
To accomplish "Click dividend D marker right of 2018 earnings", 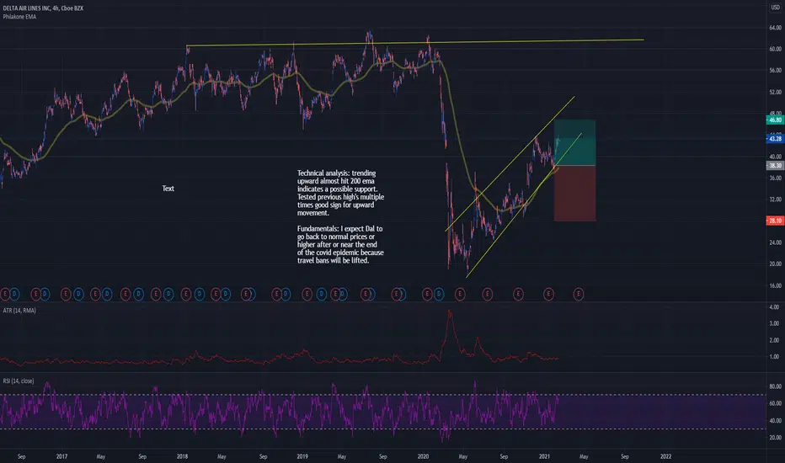I will [x=200, y=294].
